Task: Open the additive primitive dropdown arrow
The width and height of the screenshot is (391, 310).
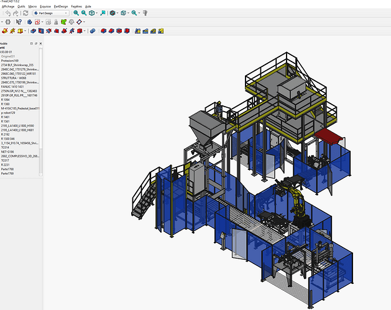Action: pos(25,31)
